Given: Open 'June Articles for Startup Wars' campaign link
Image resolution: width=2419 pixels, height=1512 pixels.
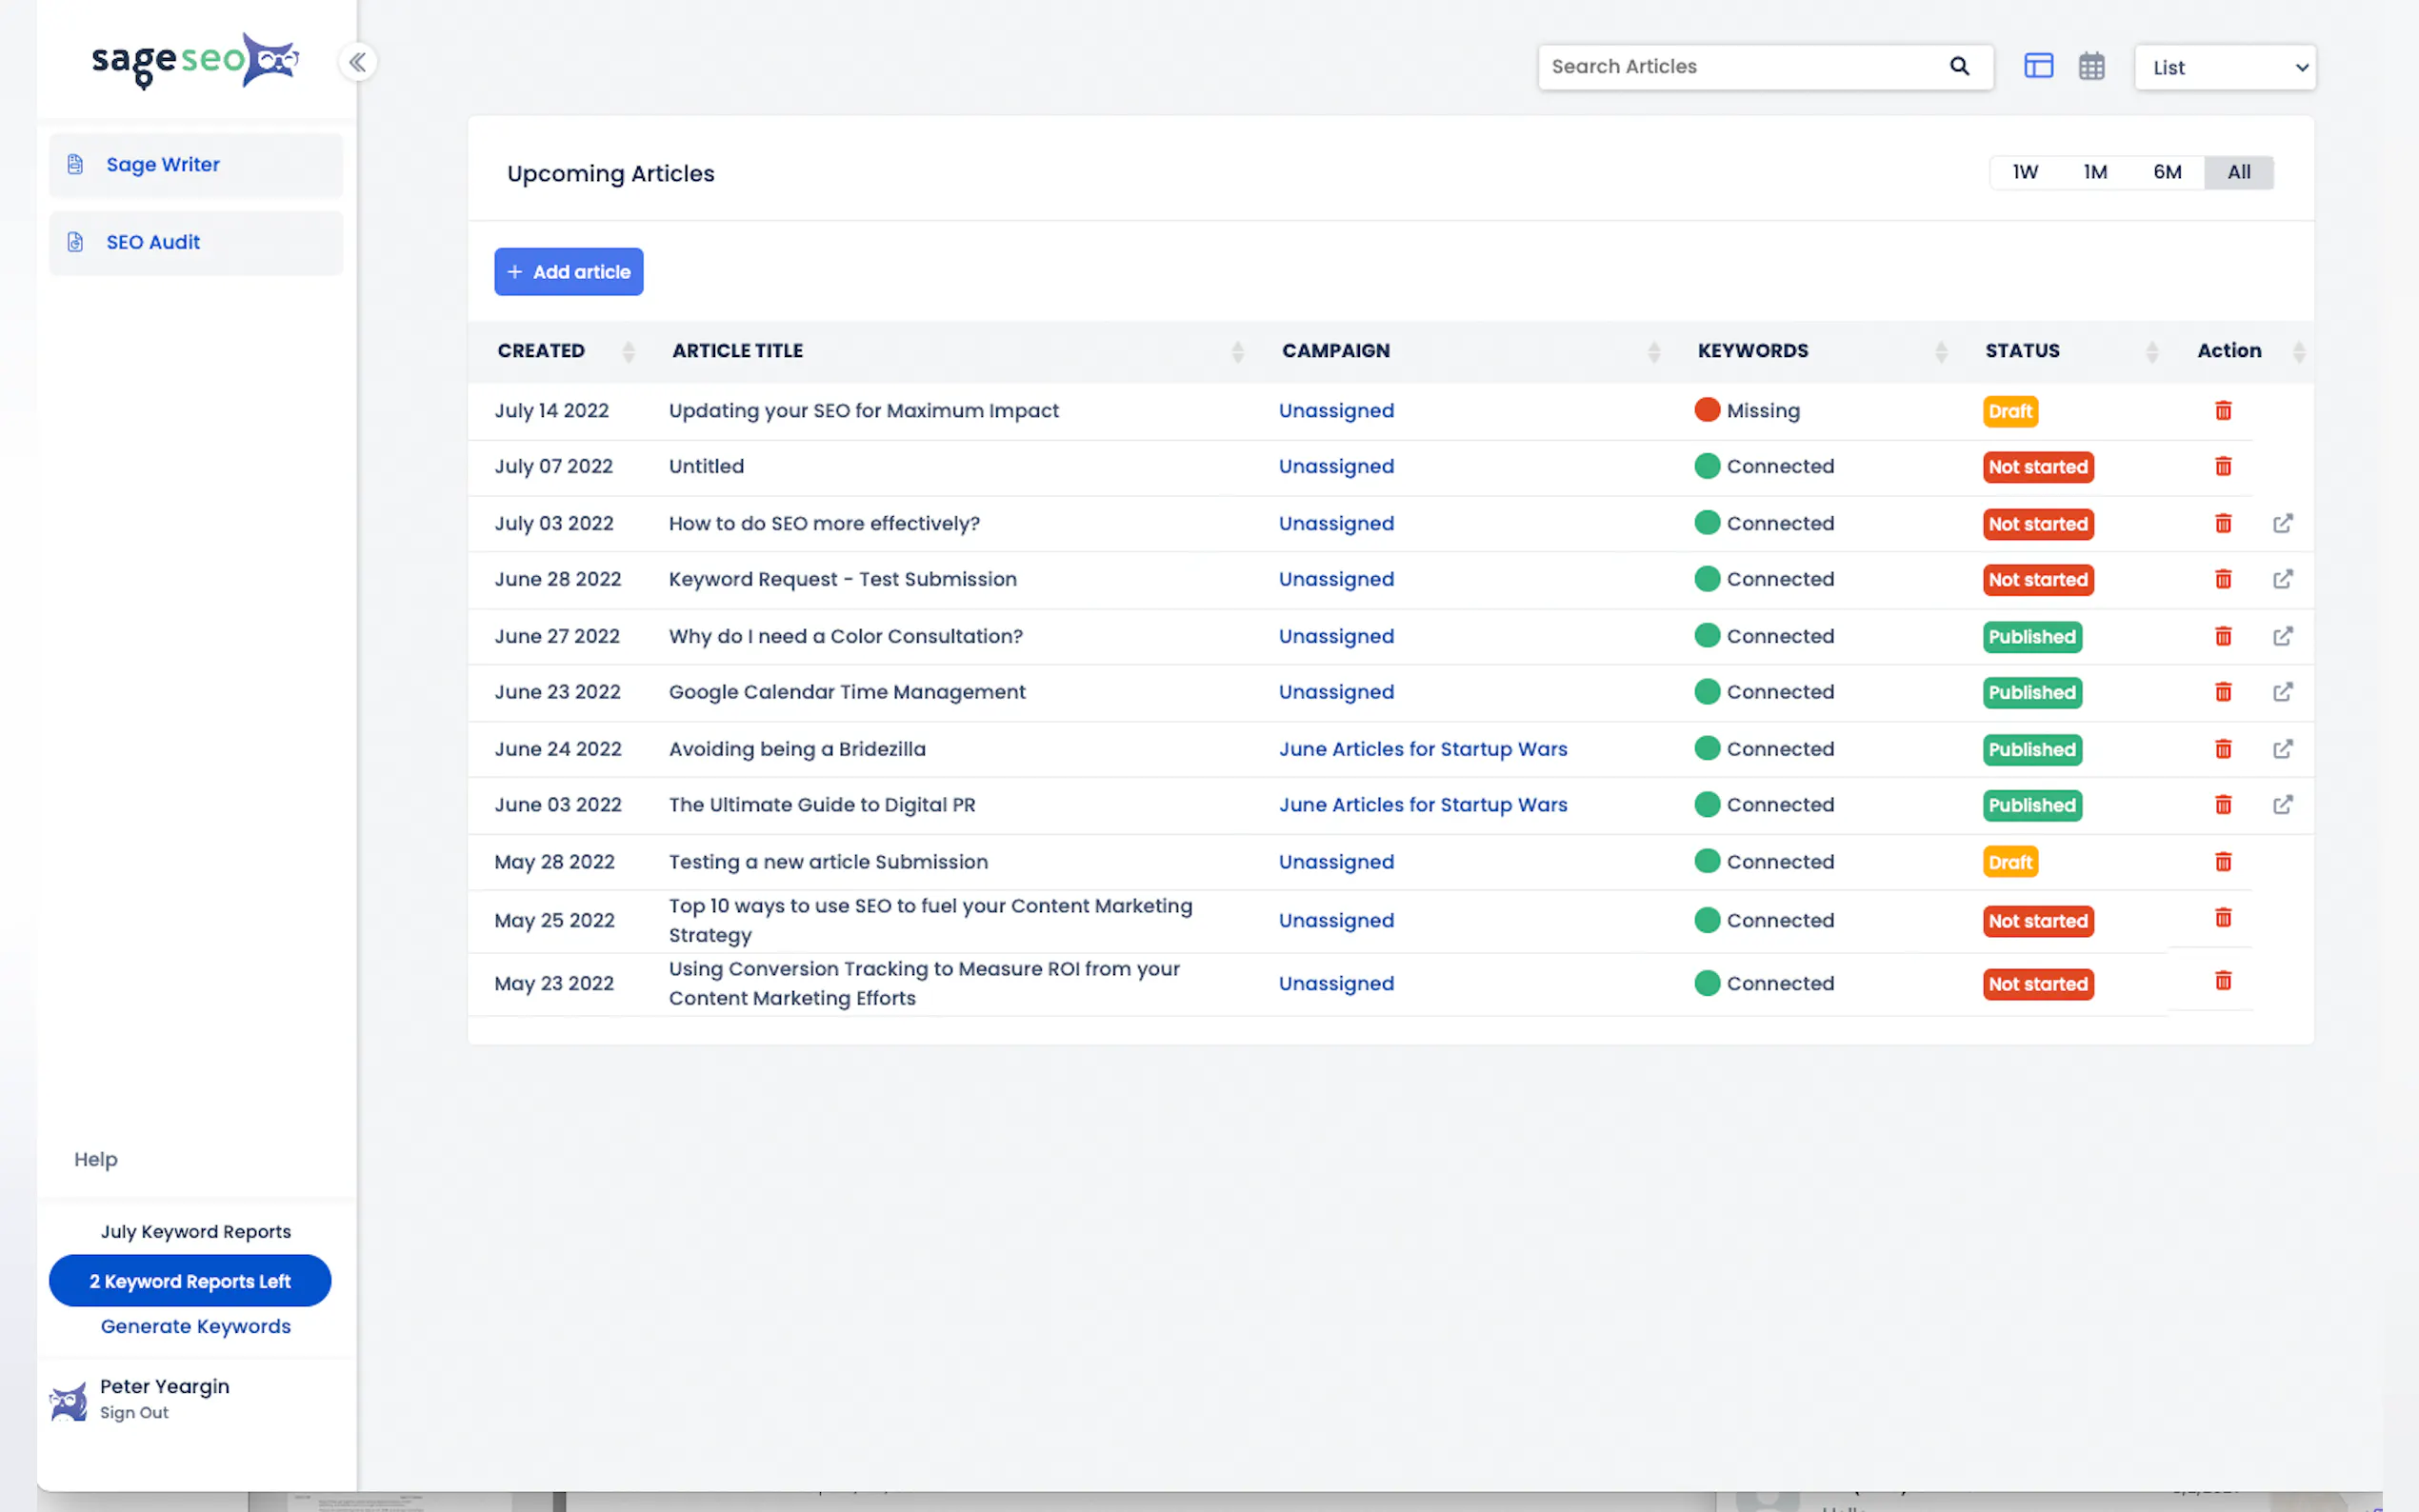Looking at the screenshot, I should pos(1422,749).
